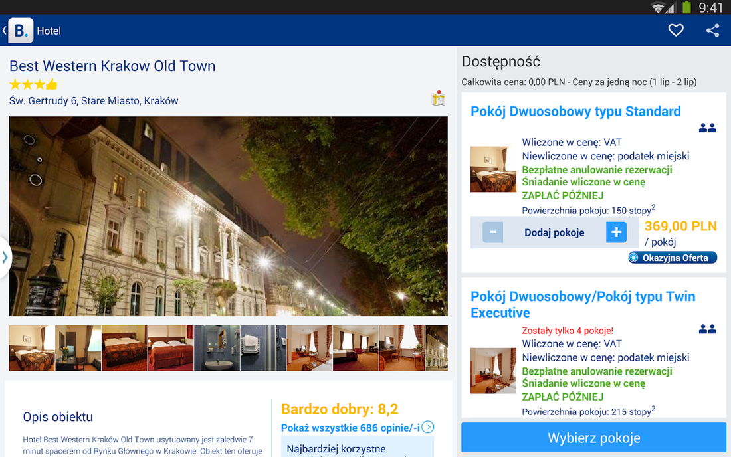Tap Hotel label in header bar
The width and height of the screenshot is (731, 457).
49,31
